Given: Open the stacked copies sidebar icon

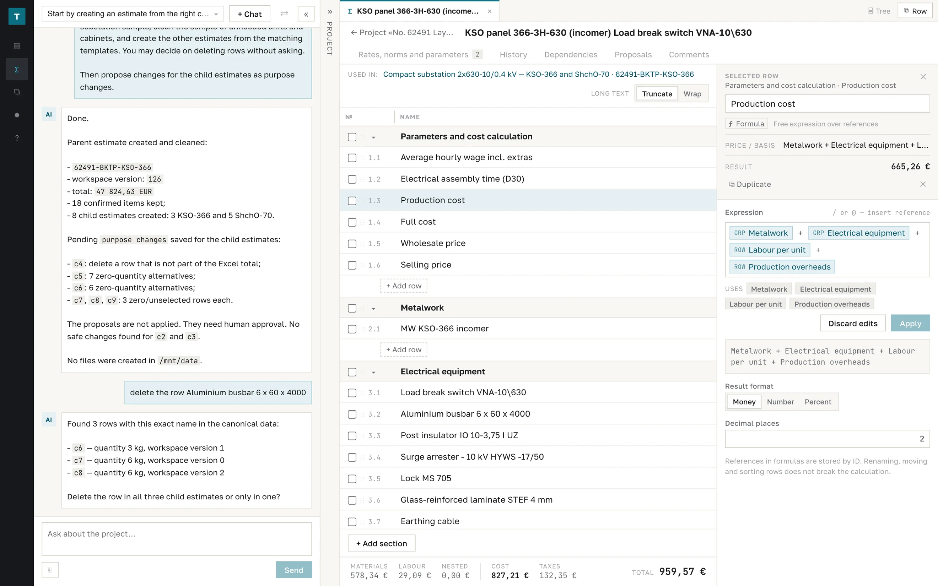Looking at the screenshot, I should (17, 92).
